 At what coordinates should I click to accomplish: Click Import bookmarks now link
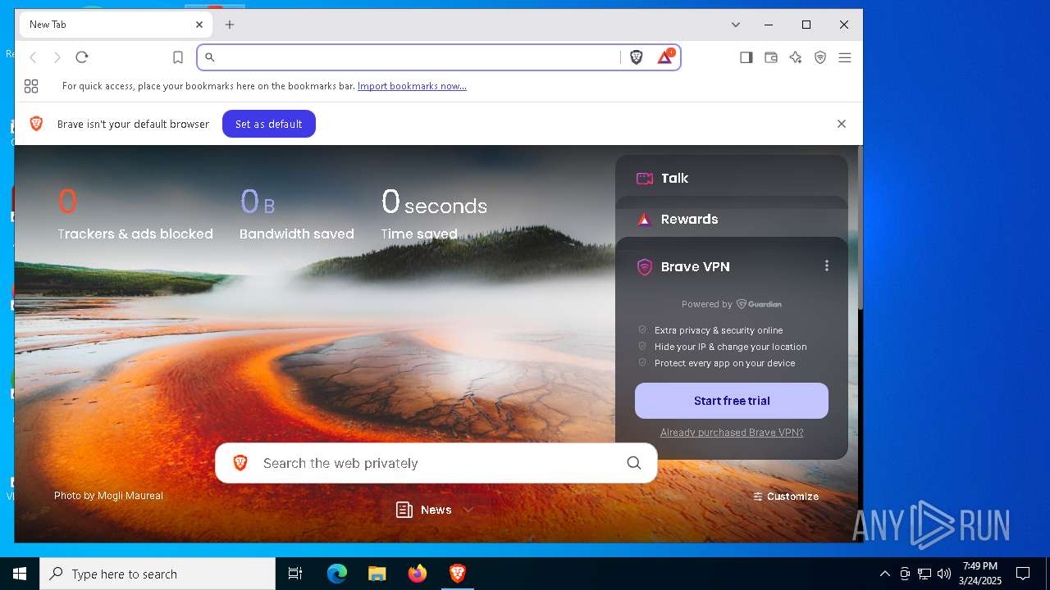click(412, 86)
